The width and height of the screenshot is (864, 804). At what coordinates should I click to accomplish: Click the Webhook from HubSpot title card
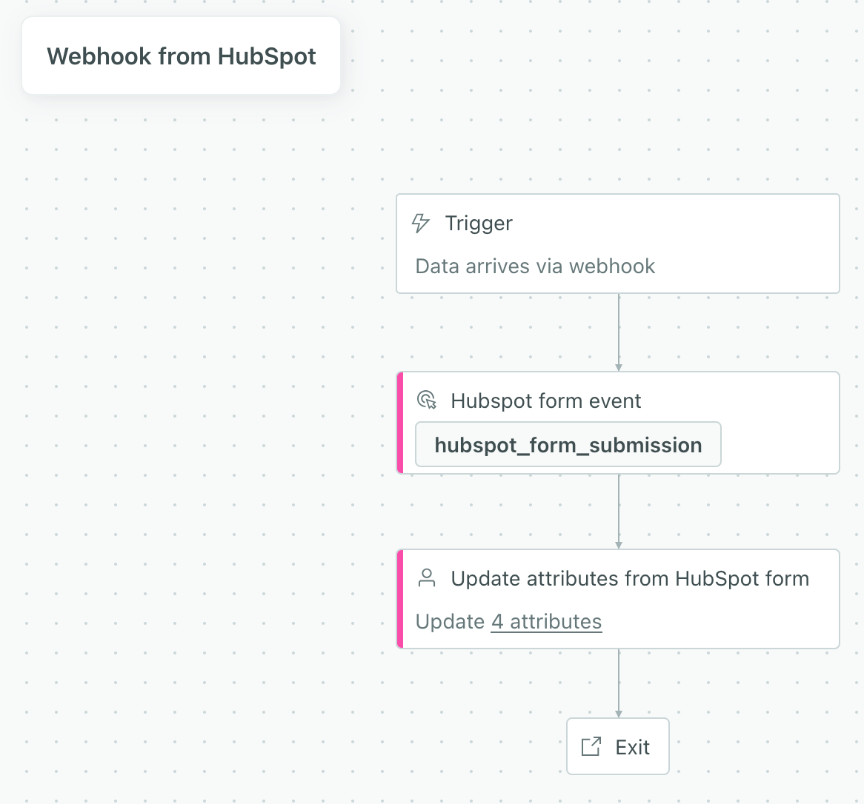(x=181, y=56)
